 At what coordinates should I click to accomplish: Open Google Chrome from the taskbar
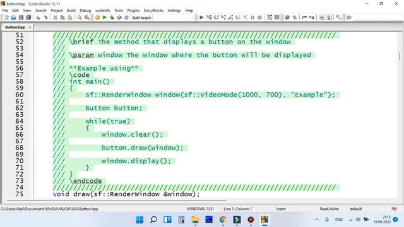click(x=223, y=220)
